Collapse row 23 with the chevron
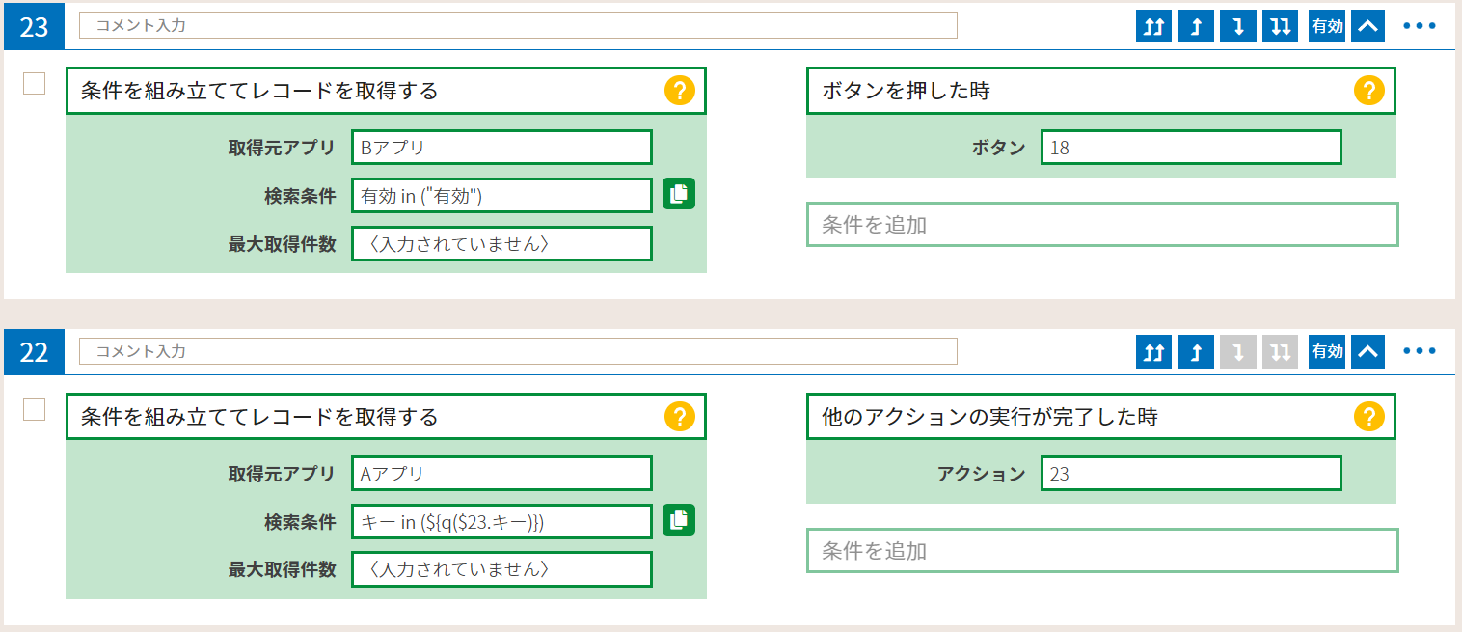Viewport: 1462px width, 632px height. coord(1367,26)
